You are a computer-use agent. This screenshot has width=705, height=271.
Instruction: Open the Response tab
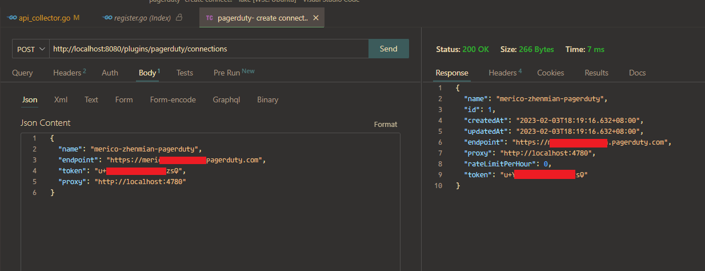coord(452,73)
